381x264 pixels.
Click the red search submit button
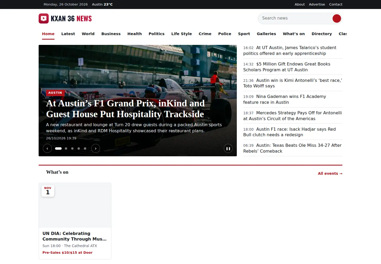point(337,18)
